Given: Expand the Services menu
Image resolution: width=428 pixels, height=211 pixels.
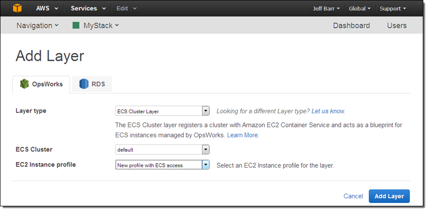Looking at the screenshot, I should (88, 8).
